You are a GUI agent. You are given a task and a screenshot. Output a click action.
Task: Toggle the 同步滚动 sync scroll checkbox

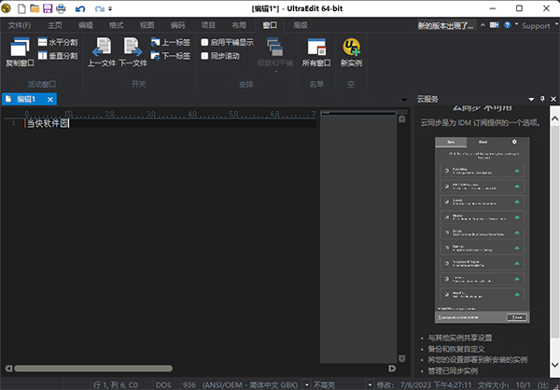point(205,56)
